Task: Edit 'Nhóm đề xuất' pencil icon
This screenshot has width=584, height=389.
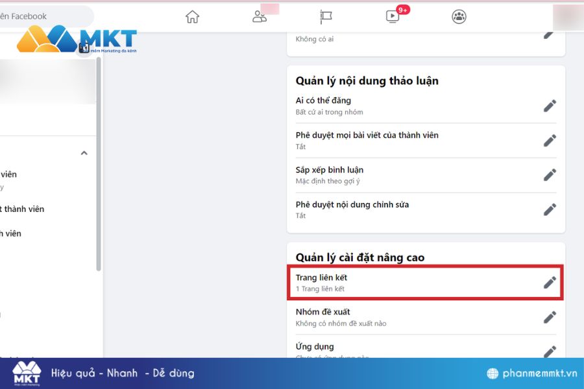Action: point(550,317)
